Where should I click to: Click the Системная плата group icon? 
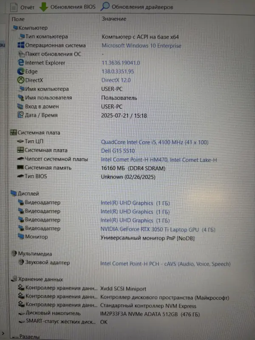[14, 132]
